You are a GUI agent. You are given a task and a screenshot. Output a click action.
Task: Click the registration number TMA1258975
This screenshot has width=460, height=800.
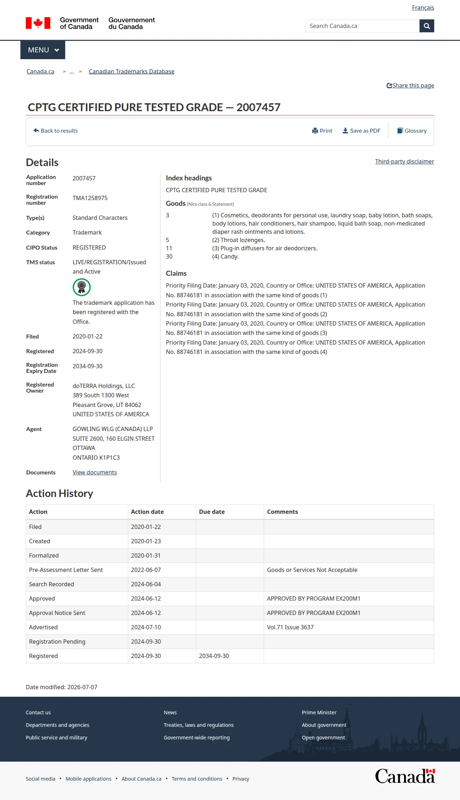coord(90,198)
